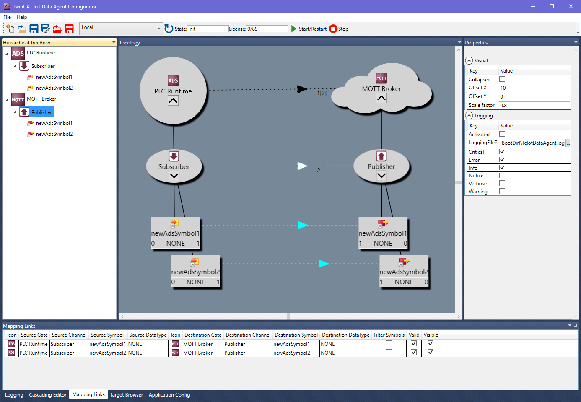Collapse the PLC Runtime tree node

click(7, 53)
